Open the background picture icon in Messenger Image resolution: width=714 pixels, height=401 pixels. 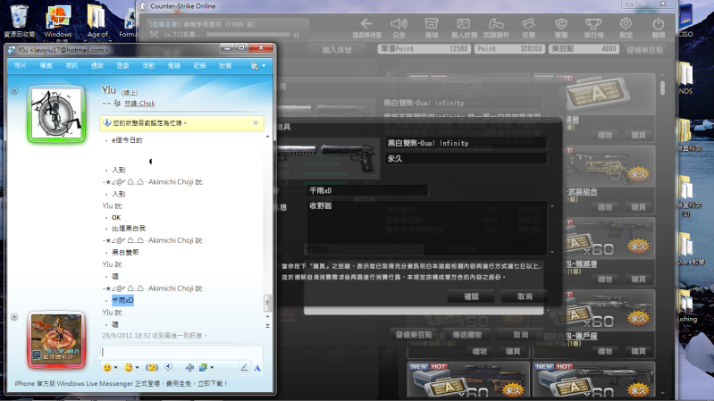click(x=203, y=367)
